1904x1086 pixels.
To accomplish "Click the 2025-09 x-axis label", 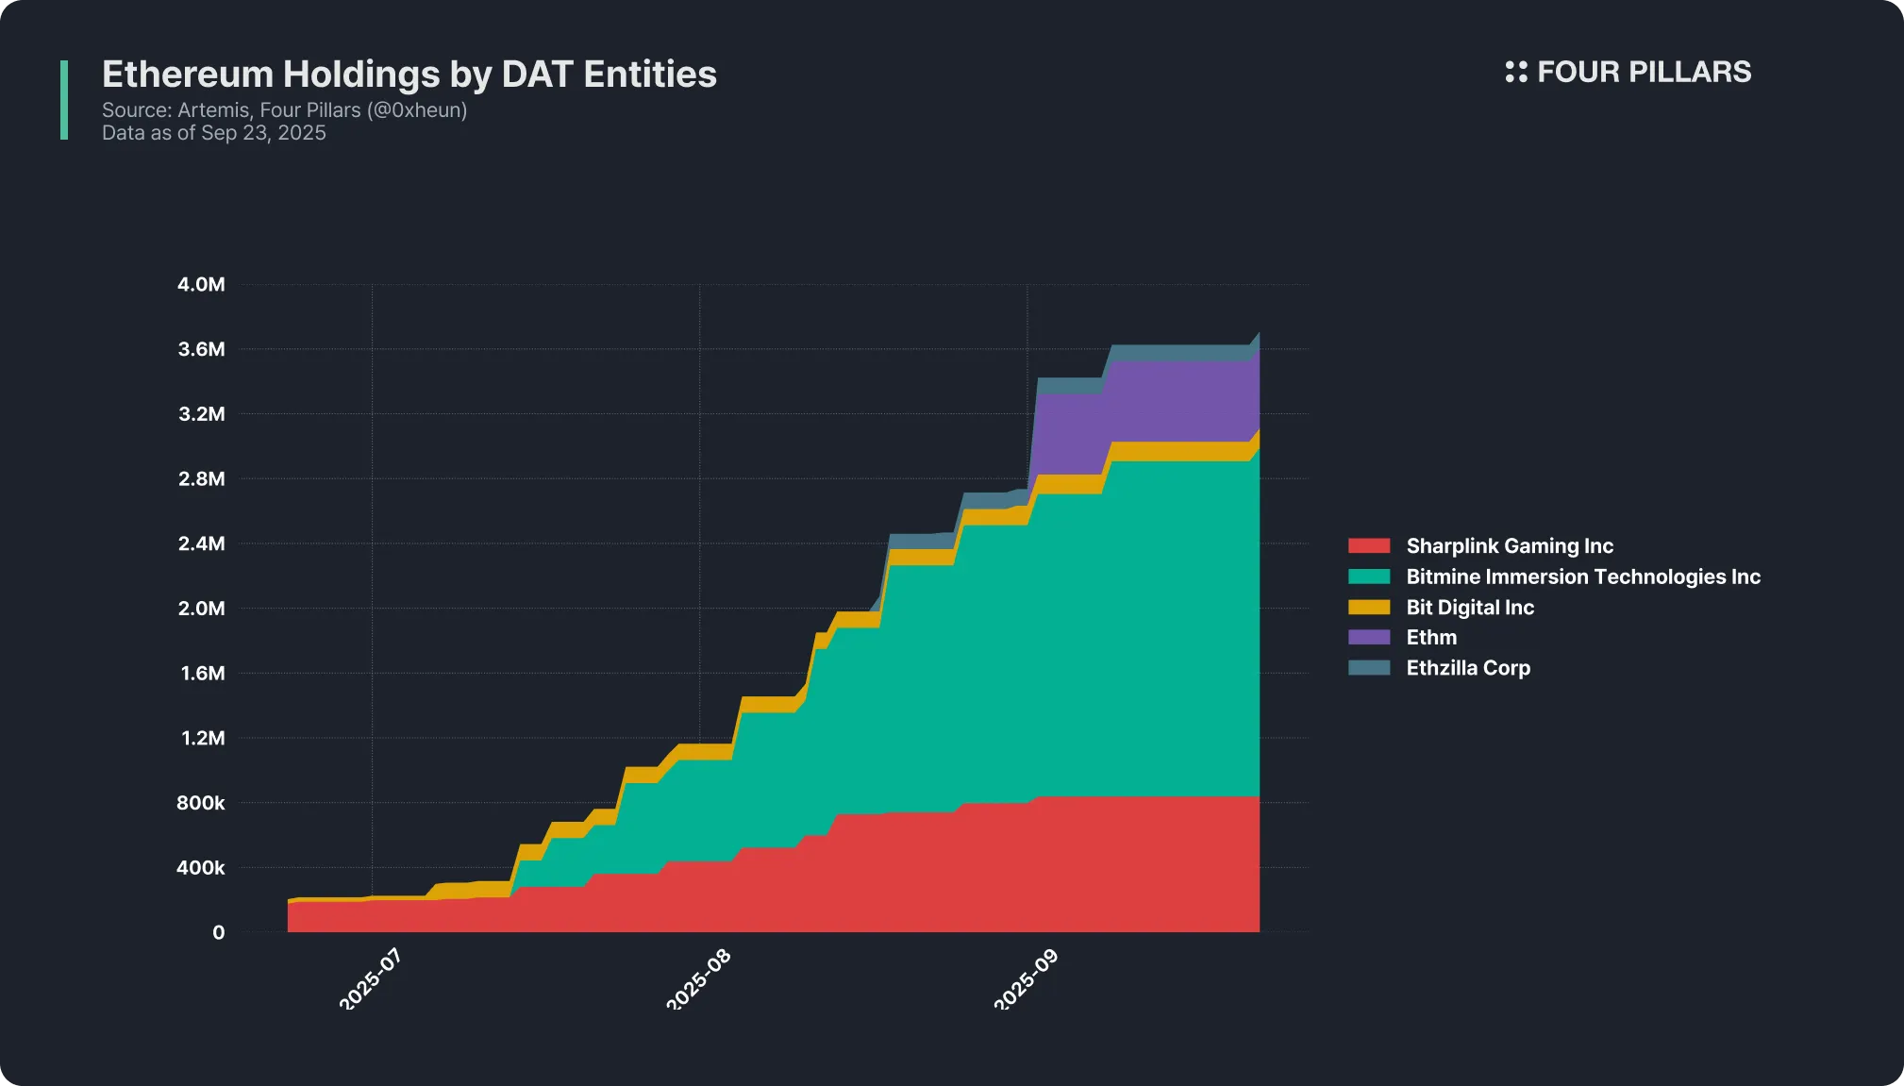I will 1026,979.
